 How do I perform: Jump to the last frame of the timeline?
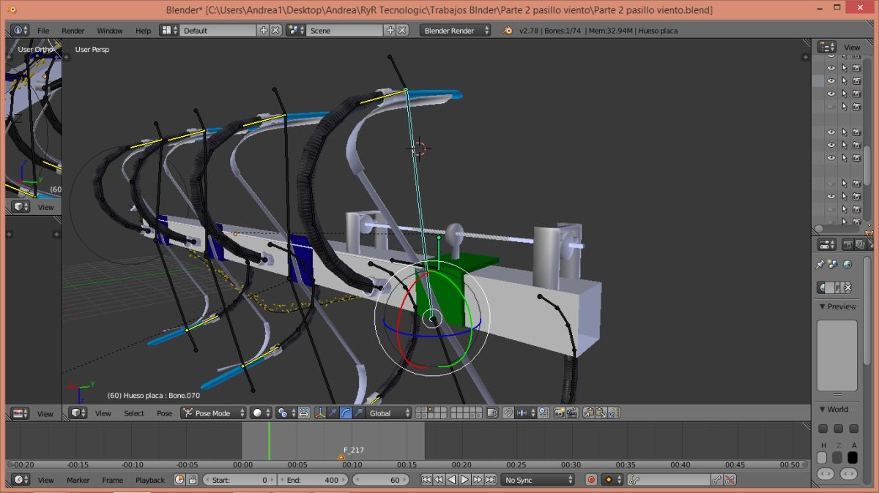[490, 480]
